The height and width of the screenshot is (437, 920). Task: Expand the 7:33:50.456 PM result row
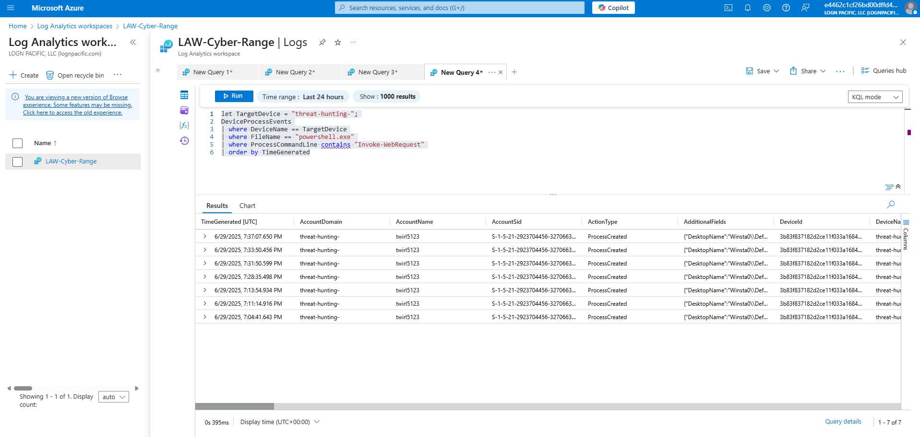tap(205, 250)
